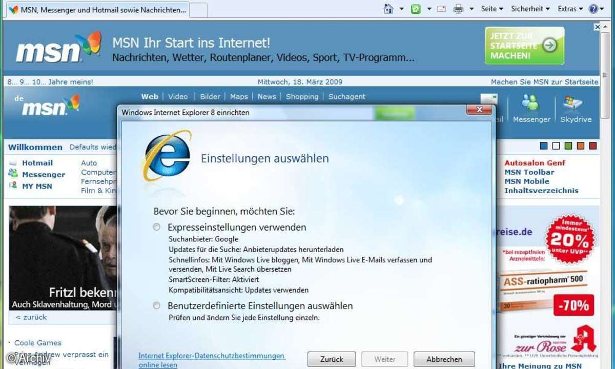Click the Skydrive icon
615x369 pixels.
(x=573, y=102)
